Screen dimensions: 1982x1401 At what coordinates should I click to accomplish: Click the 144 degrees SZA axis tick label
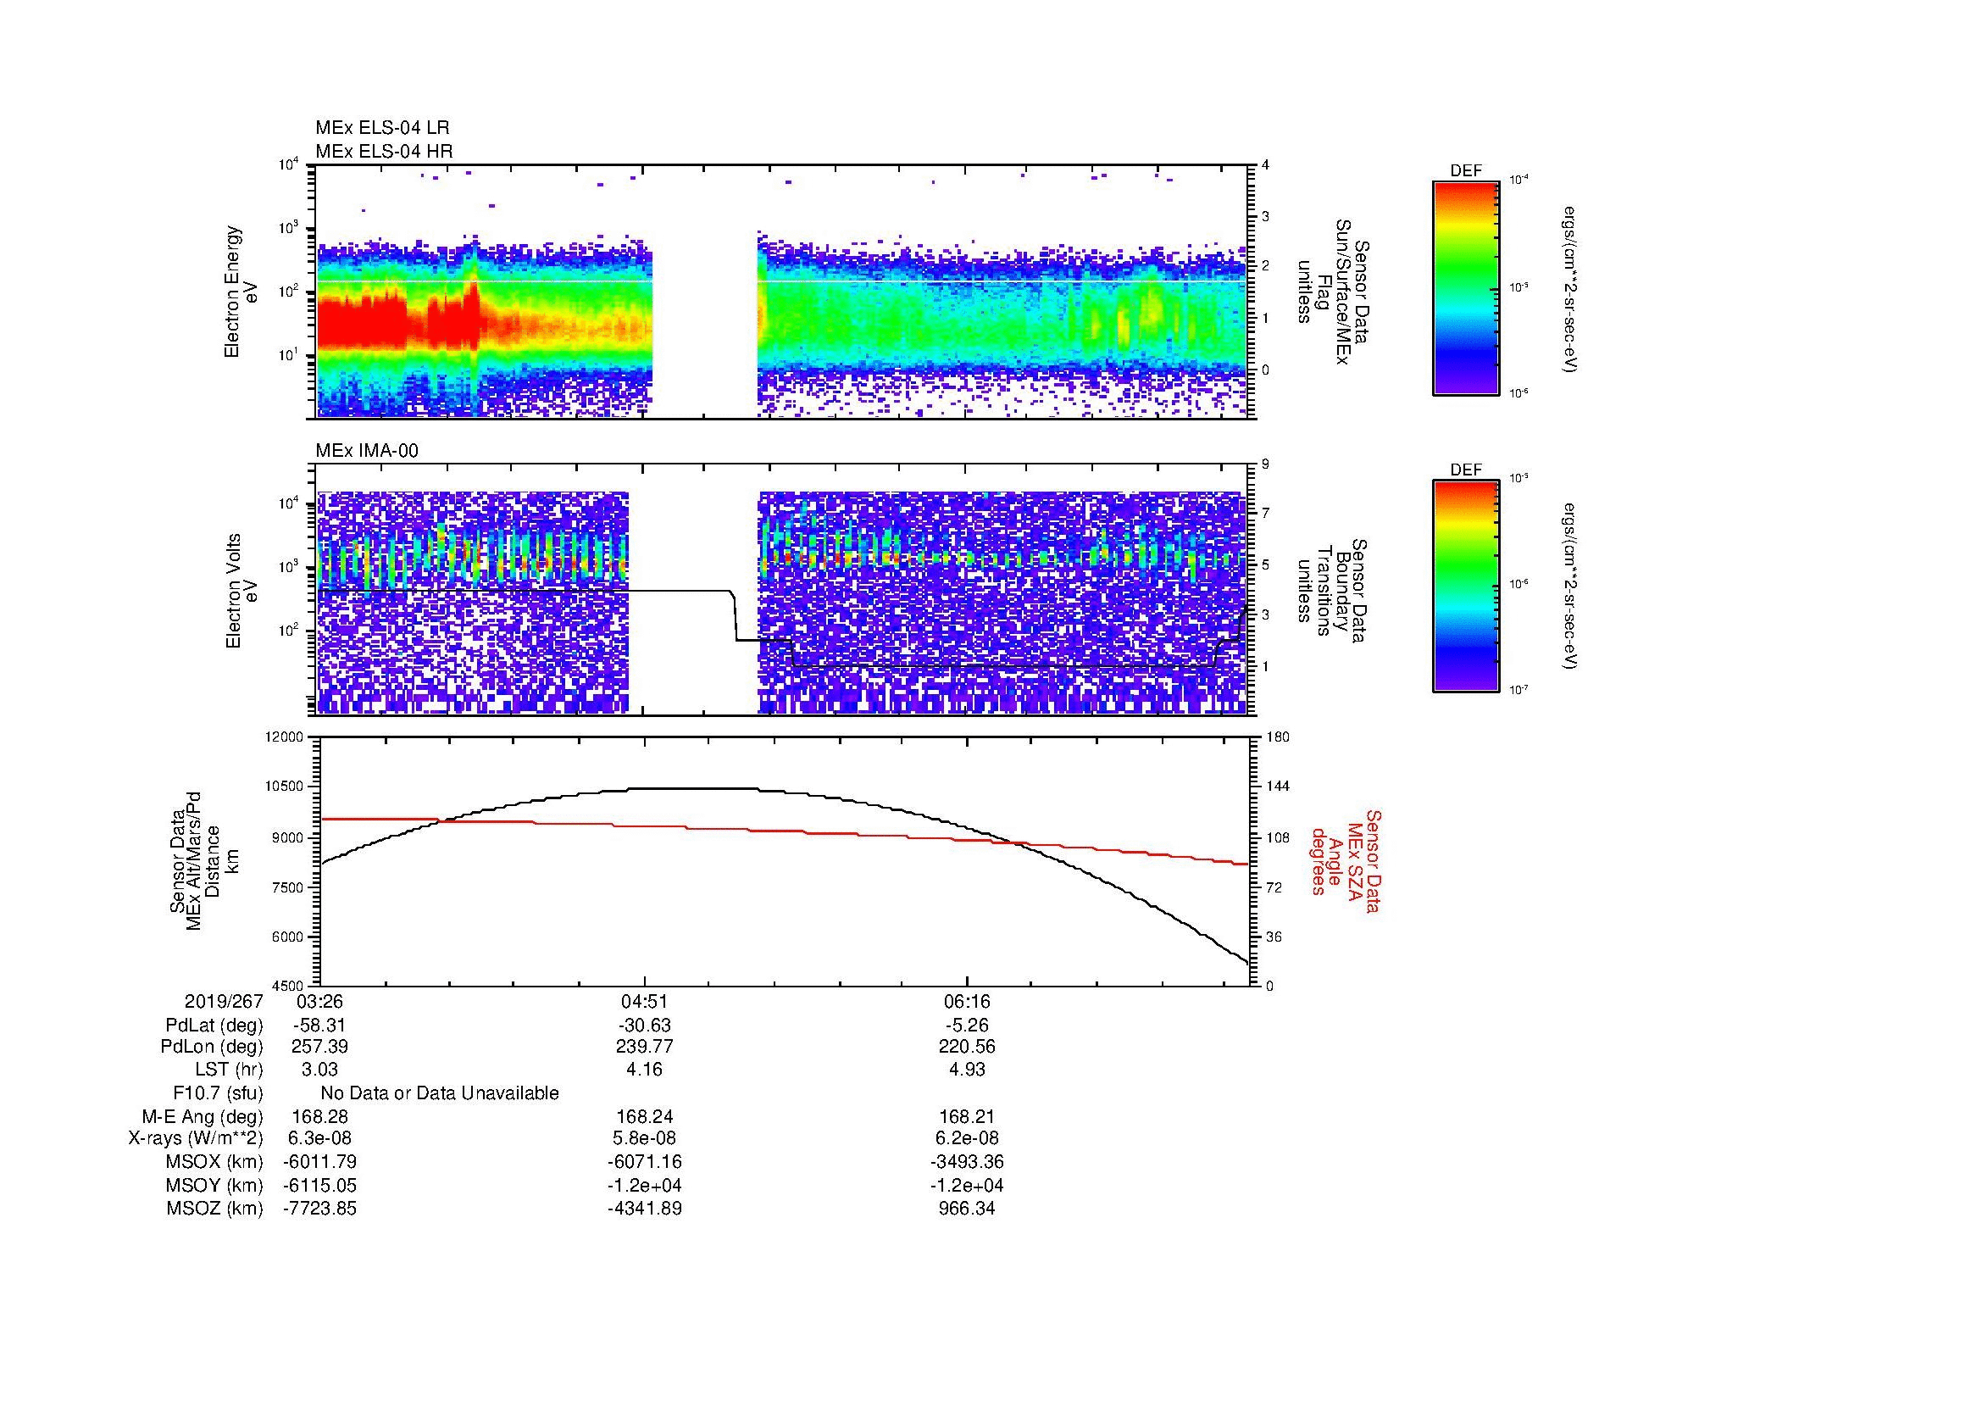coord(1276,787)
